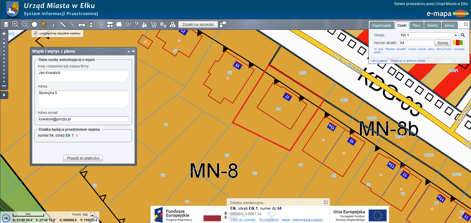Image resolution: width=471 pixels, height=223 pixels.
Task: Click 'Zbliż do obiektu' link
Action: 243,220
